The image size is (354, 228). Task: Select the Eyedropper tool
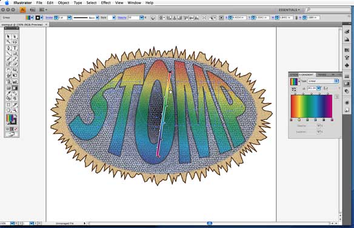8,93
